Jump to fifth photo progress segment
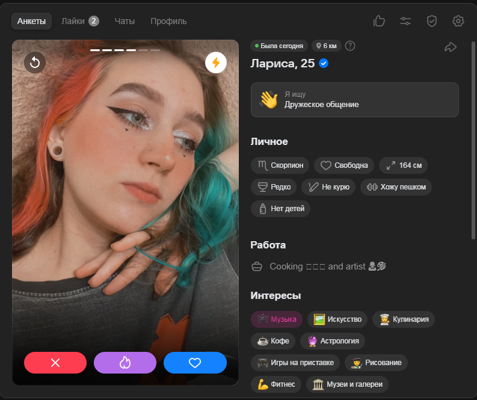The height and width of the screenshot is (400, 477). click(x=143, y=50)
